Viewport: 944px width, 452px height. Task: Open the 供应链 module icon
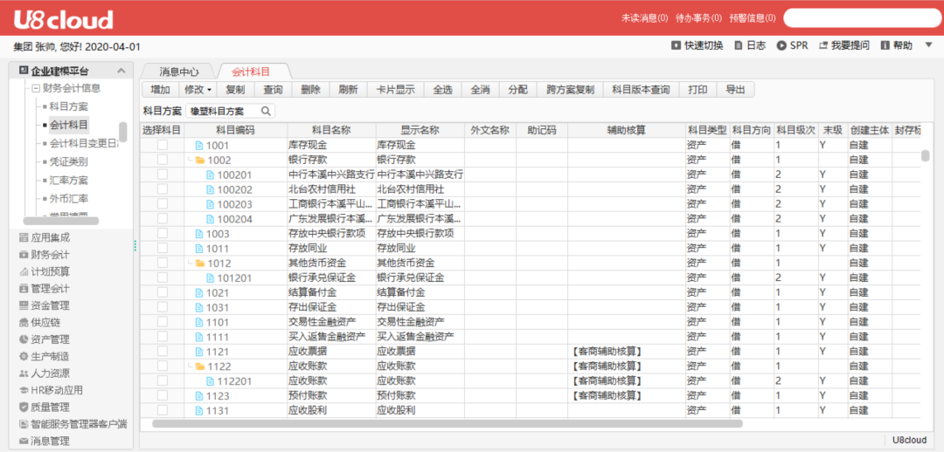(24, 323)
